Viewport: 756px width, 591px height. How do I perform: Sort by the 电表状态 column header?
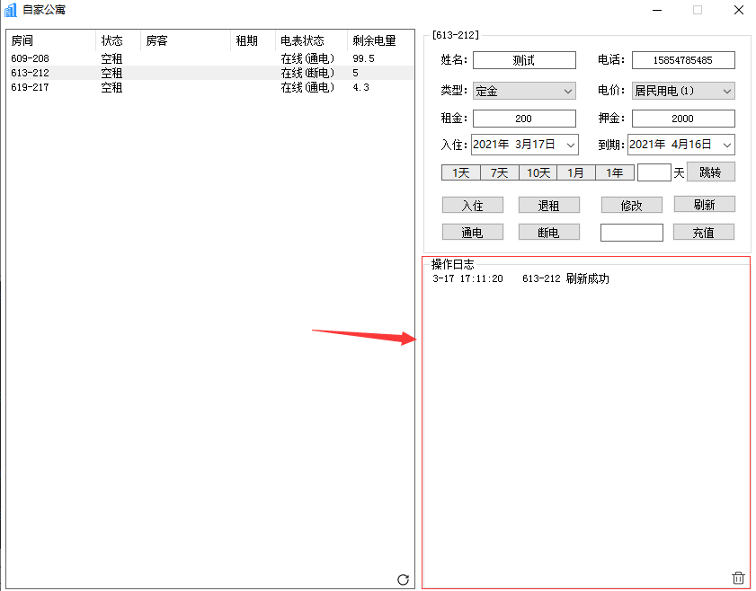[311, 40]
